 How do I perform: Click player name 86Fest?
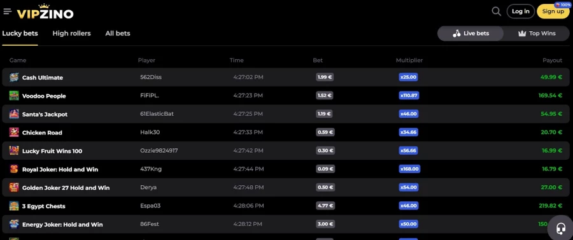(150, 224)
